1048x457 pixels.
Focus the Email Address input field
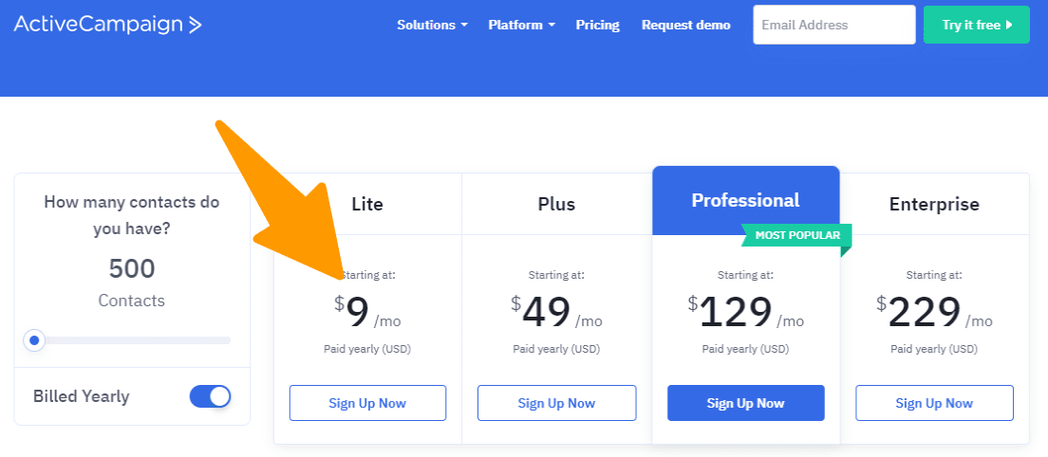(833, 25)
